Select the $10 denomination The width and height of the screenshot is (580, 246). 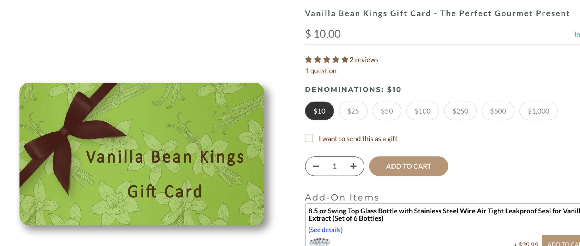tap(319, 111)
